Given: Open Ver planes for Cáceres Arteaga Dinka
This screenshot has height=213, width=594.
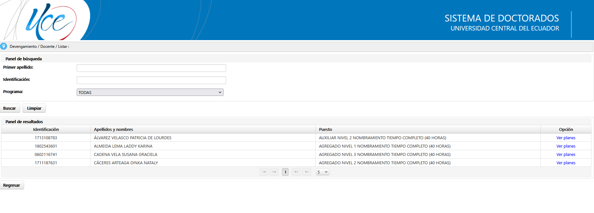Looking at the screenshot, I should pos(566,163).
